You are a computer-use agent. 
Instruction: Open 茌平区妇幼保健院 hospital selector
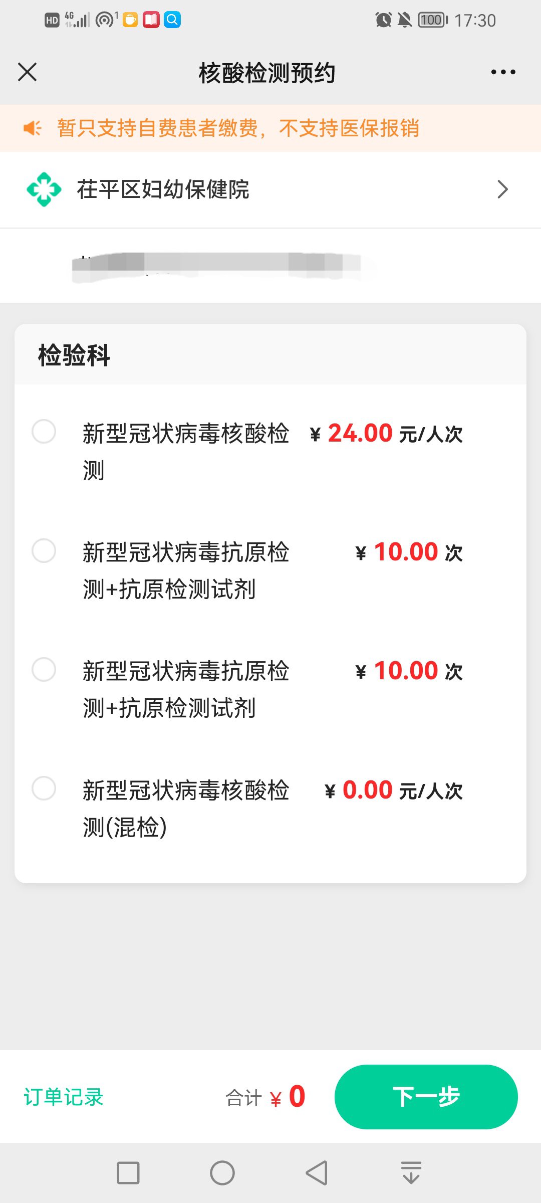pyautogui.click(x=163, y=189)
